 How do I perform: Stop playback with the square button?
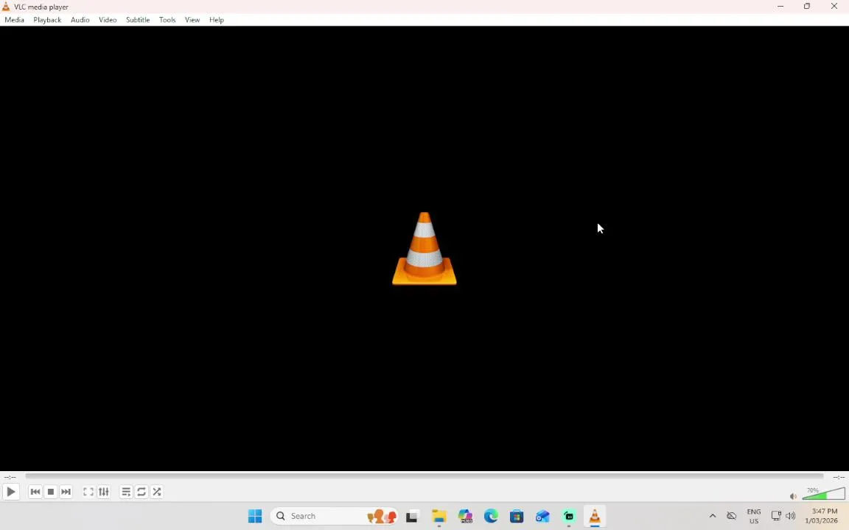50,492
